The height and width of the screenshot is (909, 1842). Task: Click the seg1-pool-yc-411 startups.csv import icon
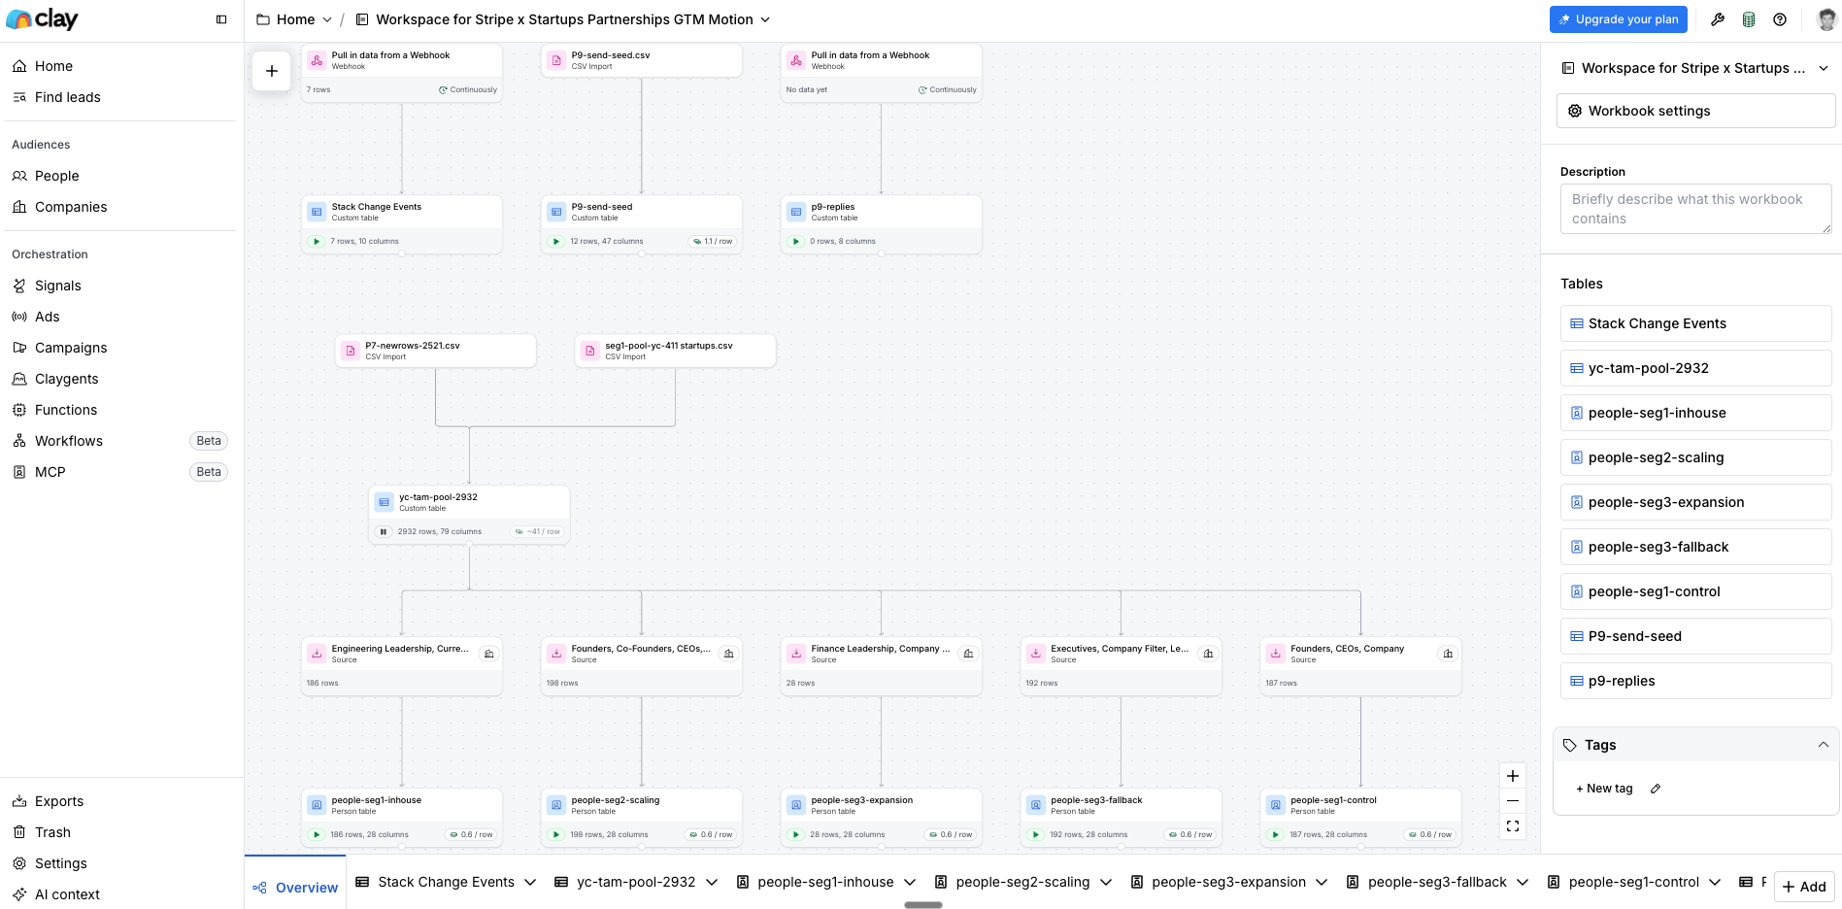pyautogui.click(x=590, y=351)
